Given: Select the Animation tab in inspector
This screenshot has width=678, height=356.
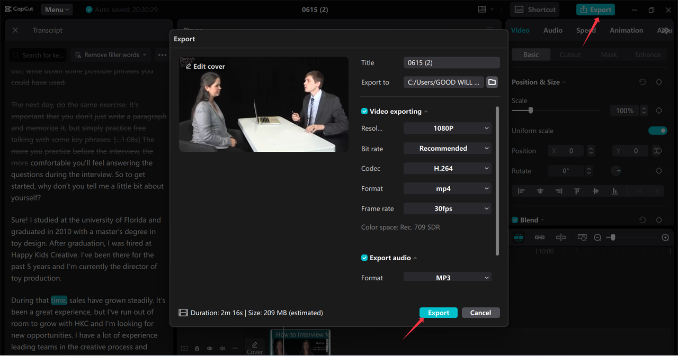Looking at the screenshot, I should pos(626,30).
